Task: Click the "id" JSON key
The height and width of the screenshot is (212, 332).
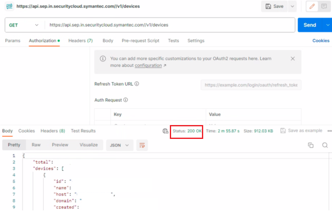Action: [x=59, y=181]
